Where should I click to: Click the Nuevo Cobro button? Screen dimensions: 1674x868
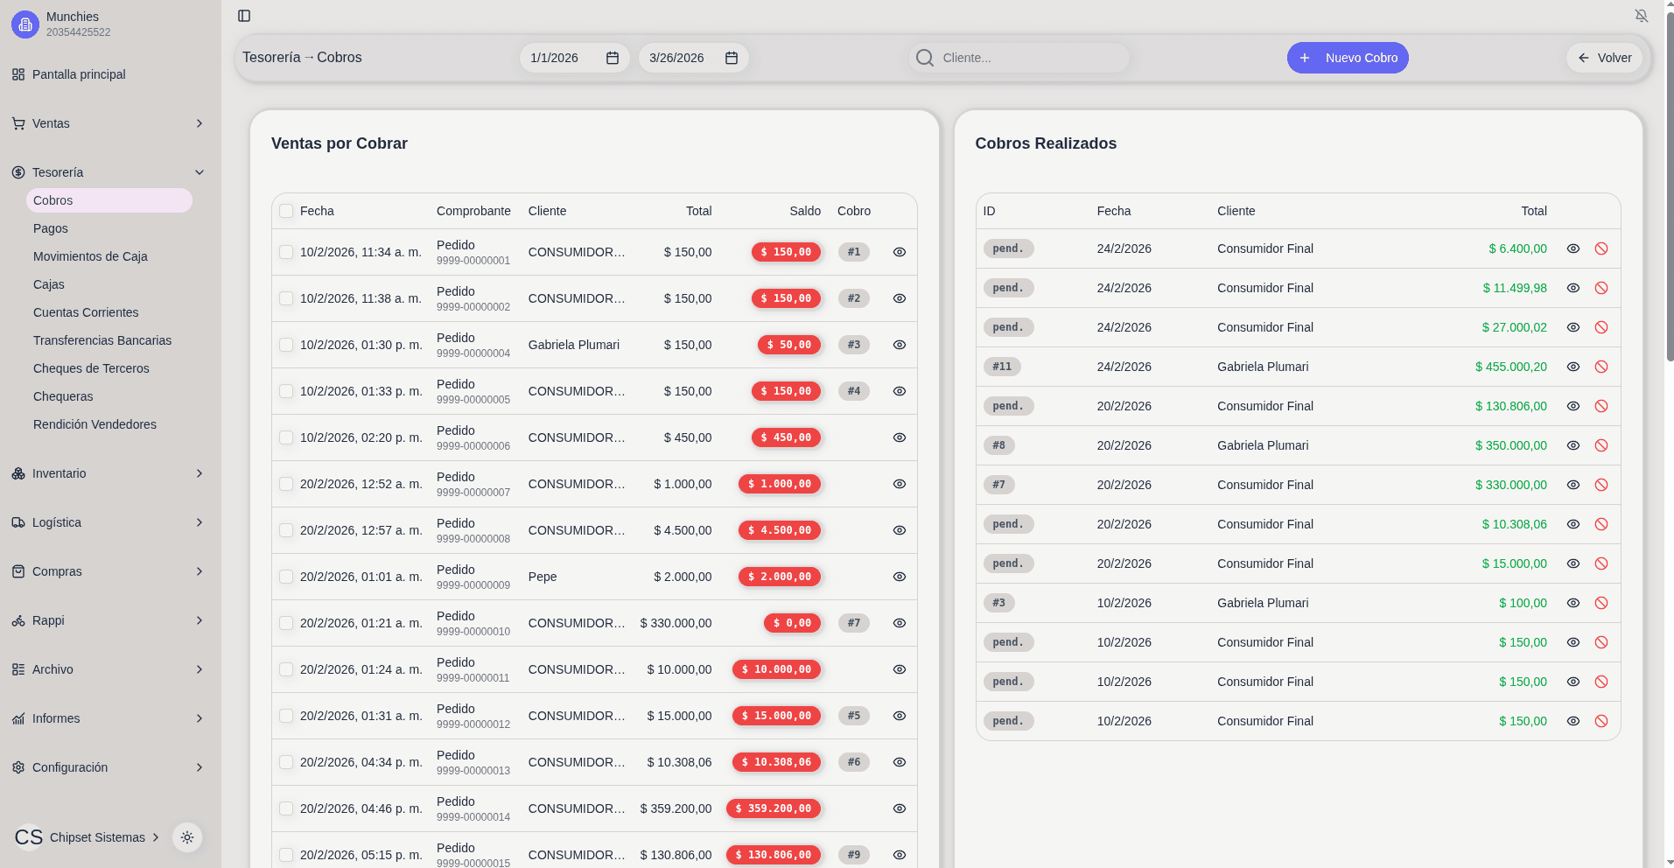tap(1347, 58)
